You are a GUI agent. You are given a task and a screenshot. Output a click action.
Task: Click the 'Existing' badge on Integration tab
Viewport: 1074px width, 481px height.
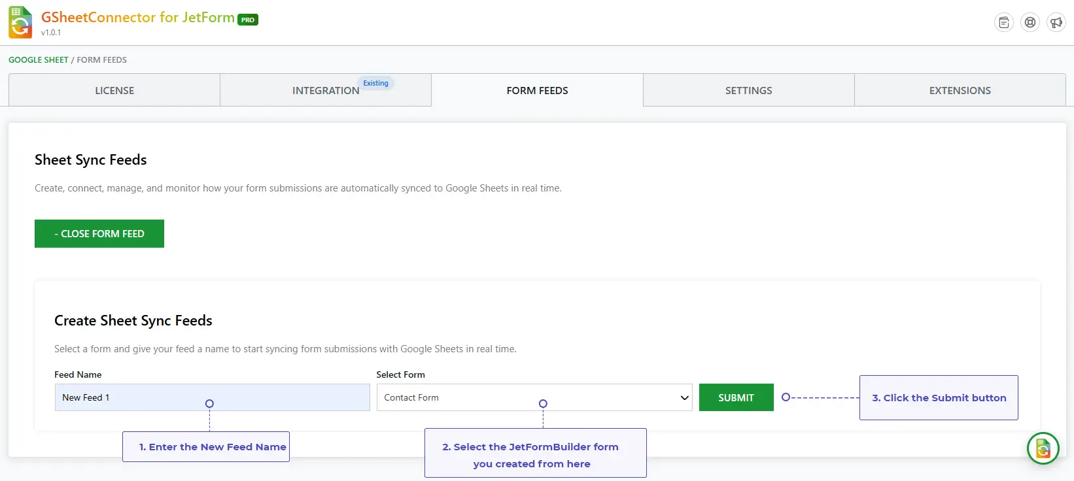375,83
